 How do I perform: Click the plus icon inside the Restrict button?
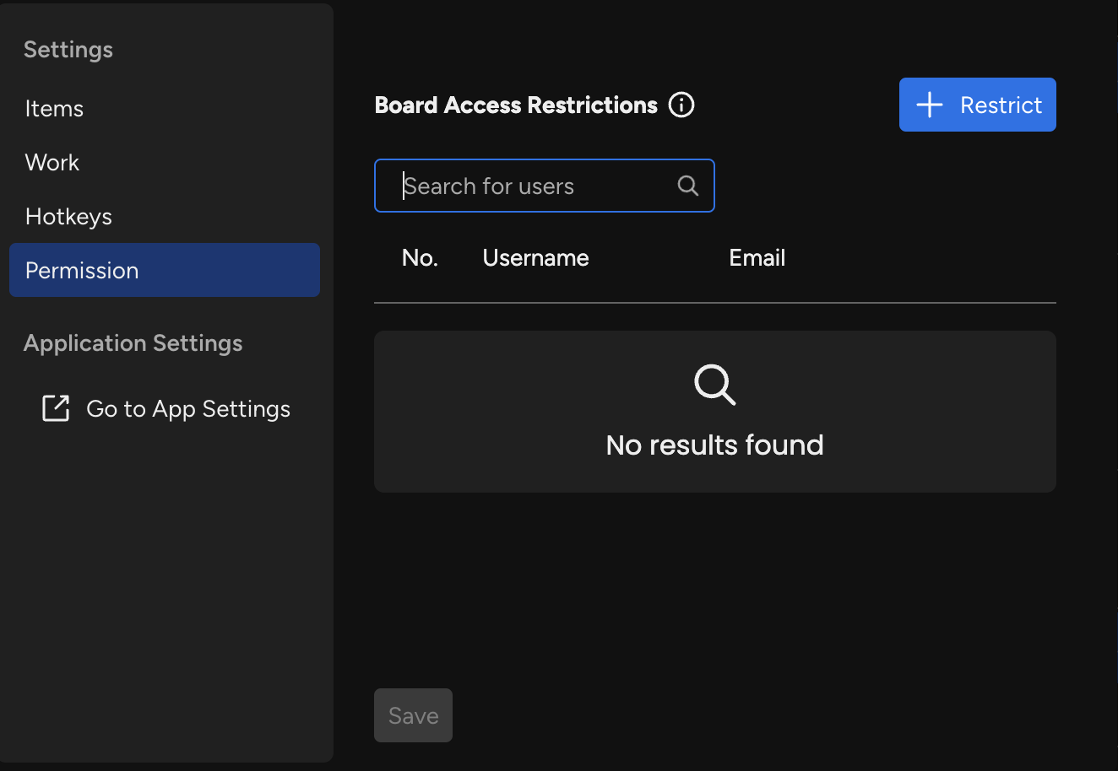pos(930,105)
